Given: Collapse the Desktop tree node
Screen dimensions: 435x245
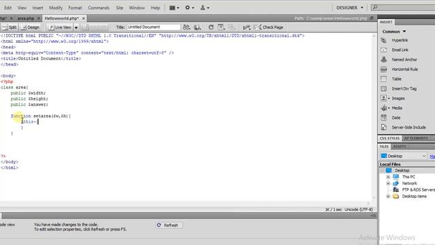Looking at the screenshot, I should (x=382, y=170).
